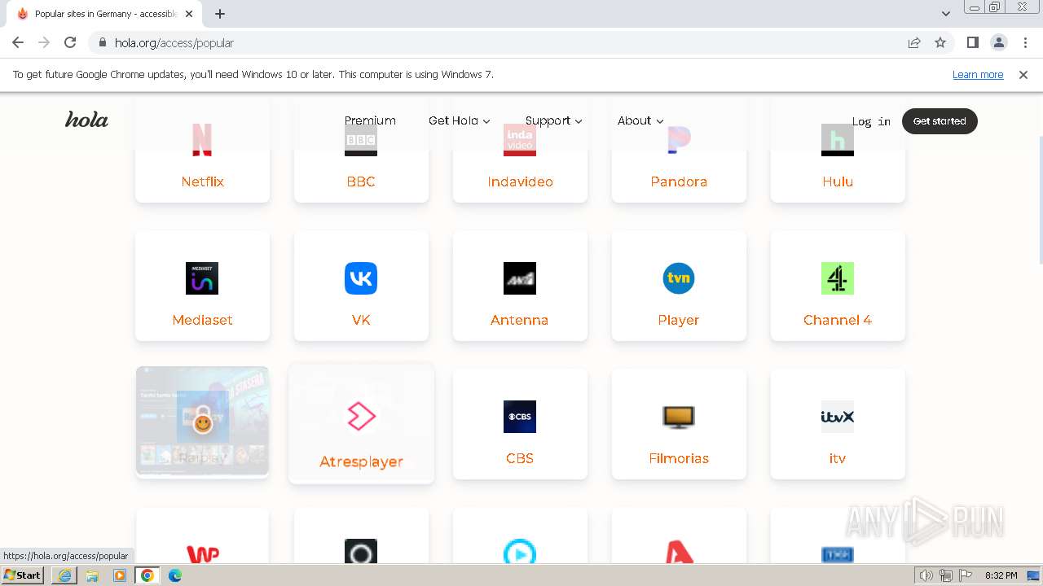Viewport: 1043px width, 586px height.
Task: Dismiss the Chrome update notification
Action: click(x=1023, y=74)
